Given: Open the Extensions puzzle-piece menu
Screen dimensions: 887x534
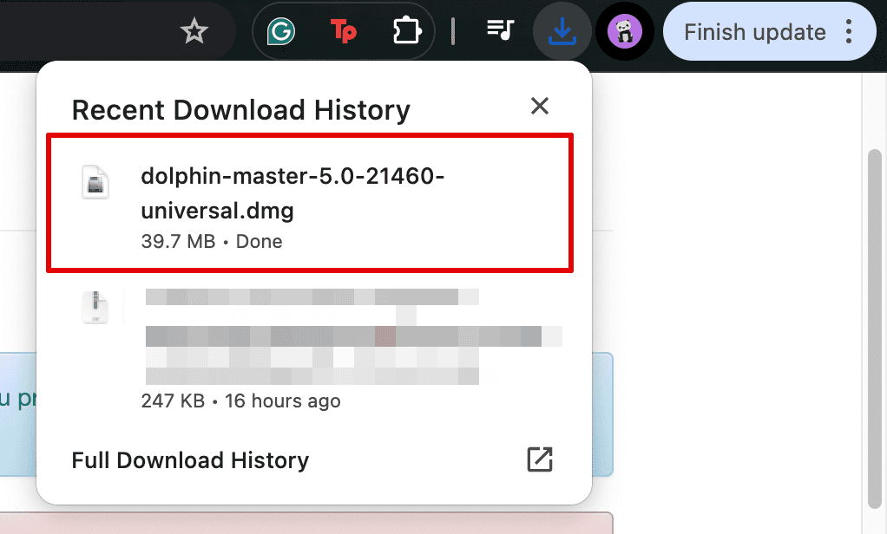Looking at the screenshot, I should pos(406,31).
